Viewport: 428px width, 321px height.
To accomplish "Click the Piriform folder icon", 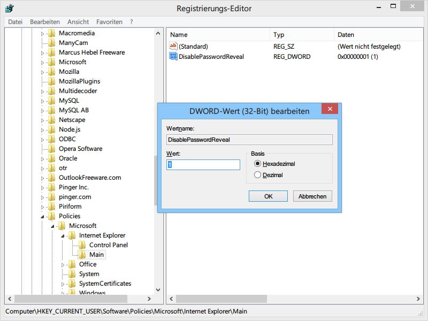I will (51, 207).
